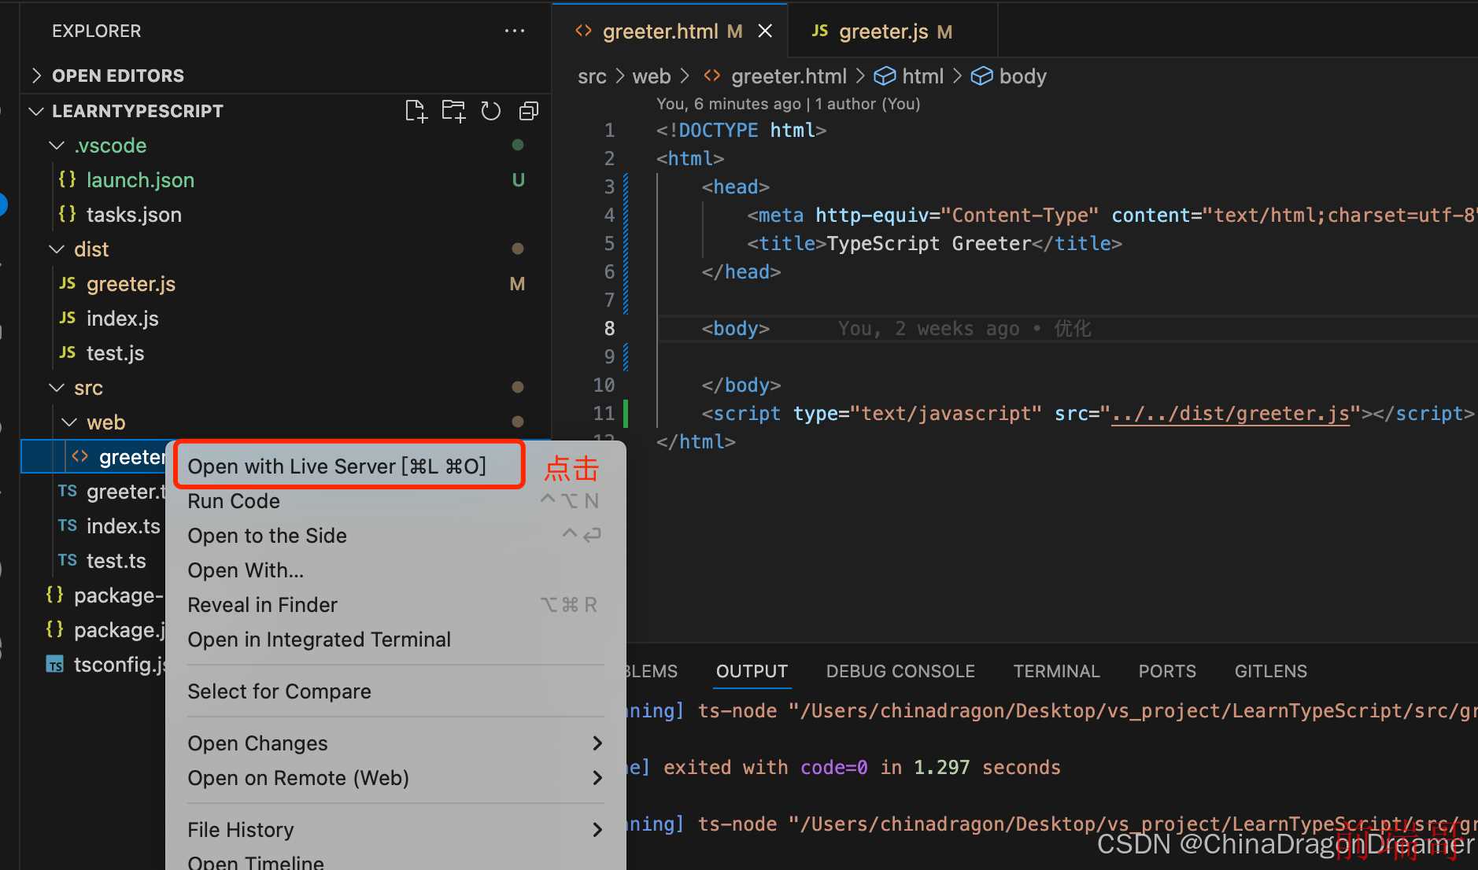The image size is (1478, 870).
Task: Click the body symbol breadcrumb
Action: [x=1009, y=76]
